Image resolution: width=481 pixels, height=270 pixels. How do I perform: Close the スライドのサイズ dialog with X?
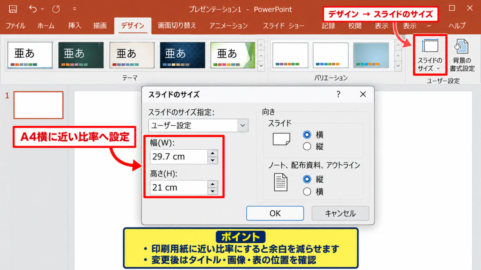point(363,94)
